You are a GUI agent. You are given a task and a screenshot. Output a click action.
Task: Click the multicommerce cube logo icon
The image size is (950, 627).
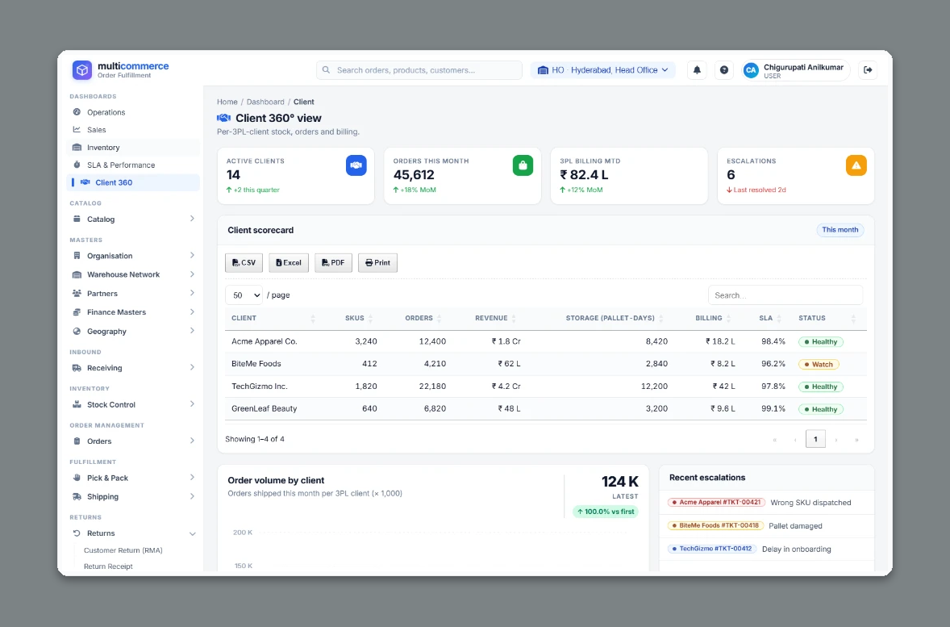point(81,69)
